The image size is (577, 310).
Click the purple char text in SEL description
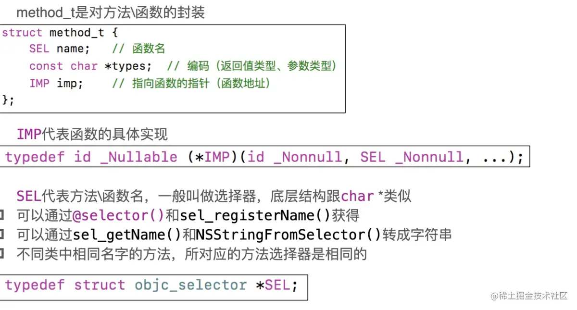(x=357, y=196)
